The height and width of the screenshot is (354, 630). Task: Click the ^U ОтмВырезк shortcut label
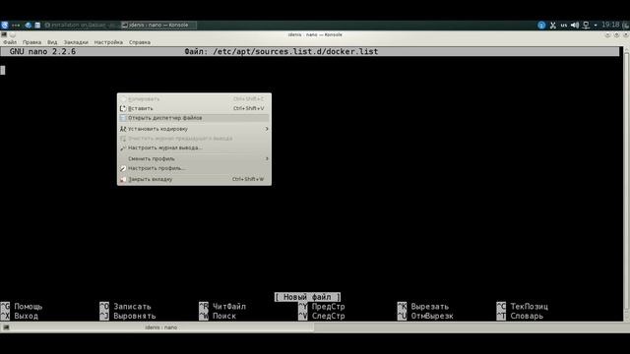point(425,316)
